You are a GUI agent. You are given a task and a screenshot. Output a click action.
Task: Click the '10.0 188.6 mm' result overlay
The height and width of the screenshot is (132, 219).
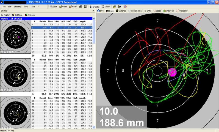coord(122,117)
